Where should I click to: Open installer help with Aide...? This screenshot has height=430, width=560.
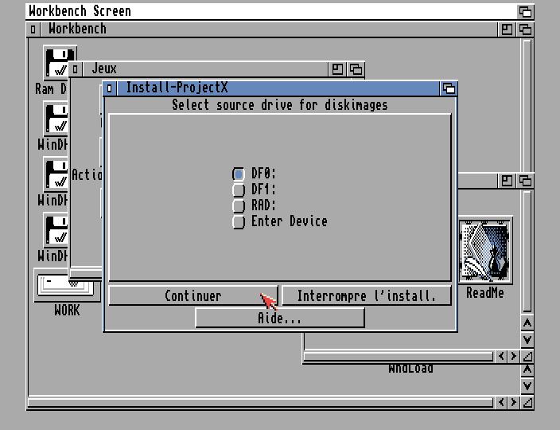[280, 318]
